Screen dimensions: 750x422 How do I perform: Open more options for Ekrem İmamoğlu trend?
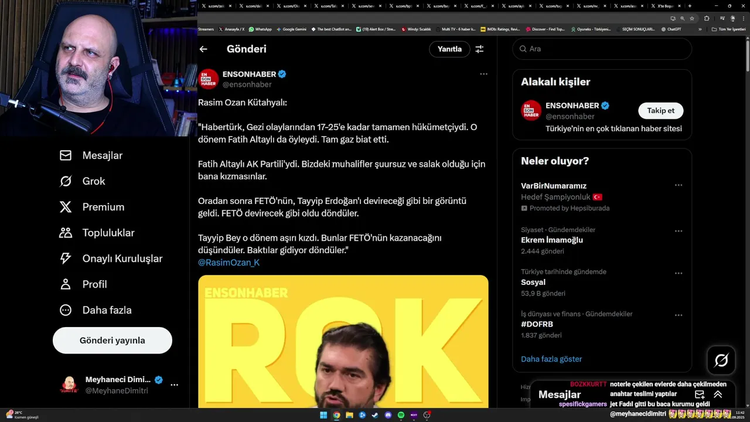679,231
